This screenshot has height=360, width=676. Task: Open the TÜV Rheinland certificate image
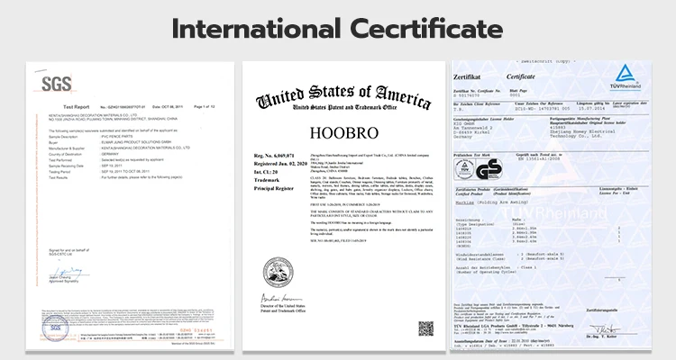point(552,205)
